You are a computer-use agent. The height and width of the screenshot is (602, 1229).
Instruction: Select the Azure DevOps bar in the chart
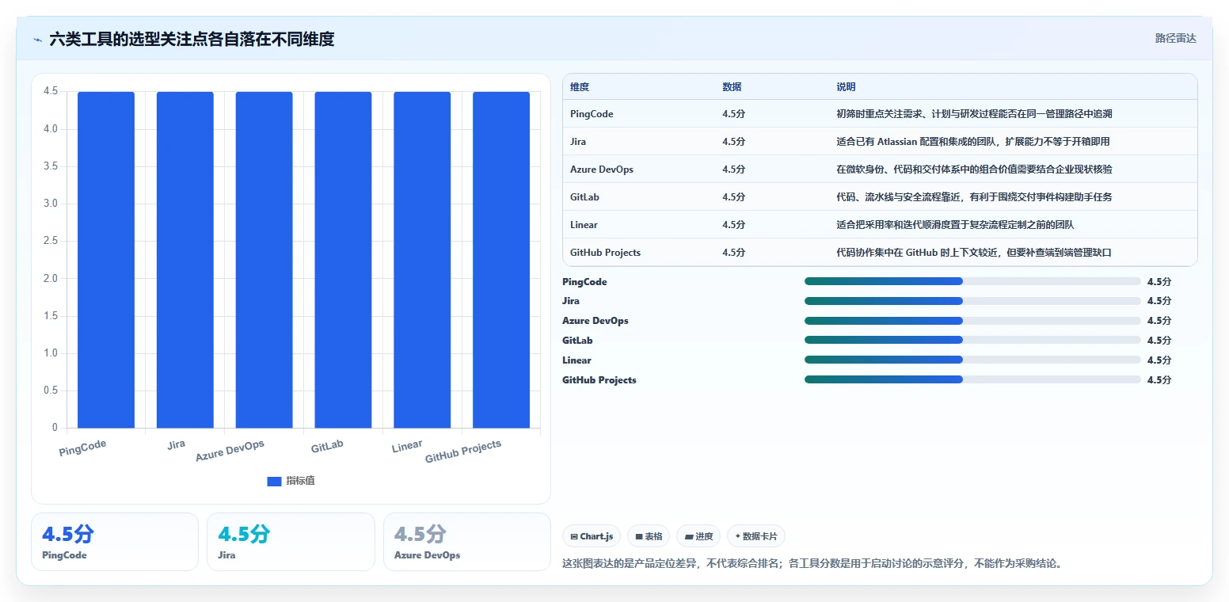coord(264,260)
